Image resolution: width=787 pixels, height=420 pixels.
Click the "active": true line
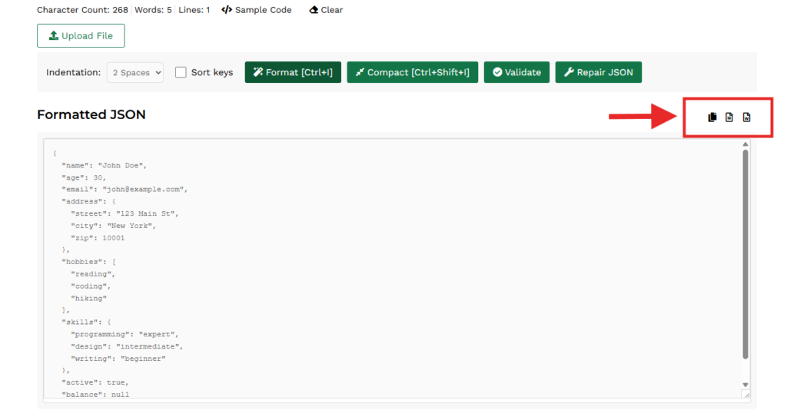coord(95,382)
